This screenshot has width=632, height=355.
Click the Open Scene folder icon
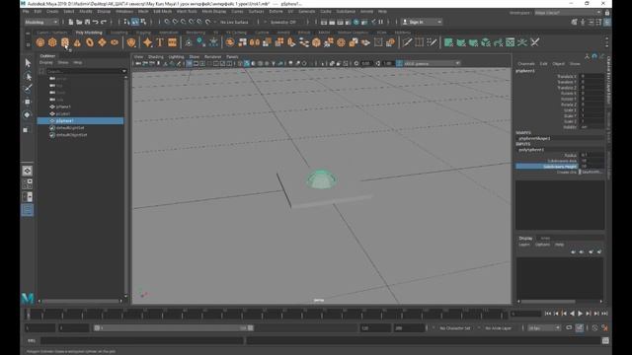(x=79, y=22)
